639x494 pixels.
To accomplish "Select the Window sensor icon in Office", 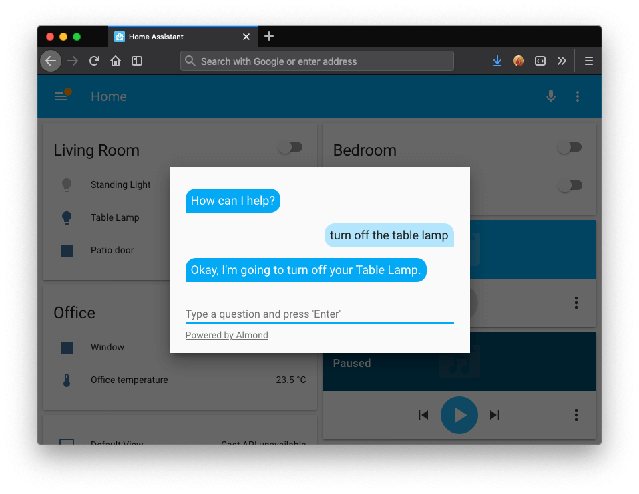I will coord(66,347).
